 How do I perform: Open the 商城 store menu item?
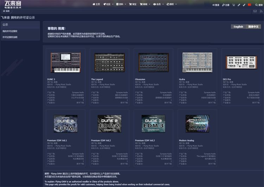click(144, 4)
